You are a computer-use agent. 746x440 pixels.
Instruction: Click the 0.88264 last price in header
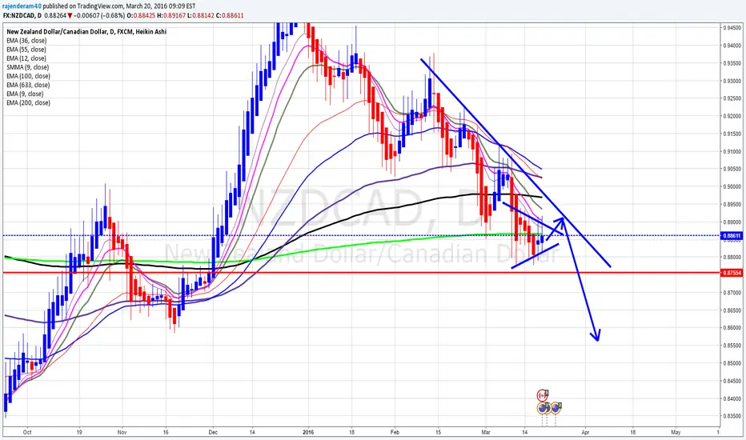[54, 15]
